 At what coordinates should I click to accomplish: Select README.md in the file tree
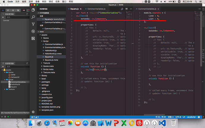tap(47, 104)
